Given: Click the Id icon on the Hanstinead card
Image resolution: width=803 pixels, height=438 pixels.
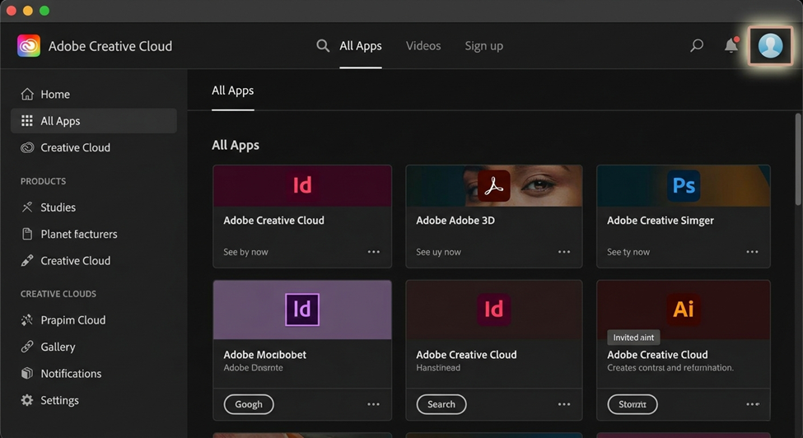Looking at the screenshot, I should [x=493, y=309].
